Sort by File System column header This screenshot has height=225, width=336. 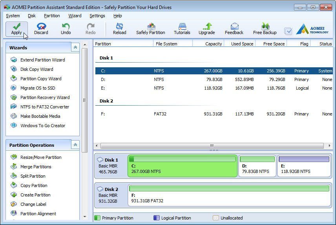(173, 44)
